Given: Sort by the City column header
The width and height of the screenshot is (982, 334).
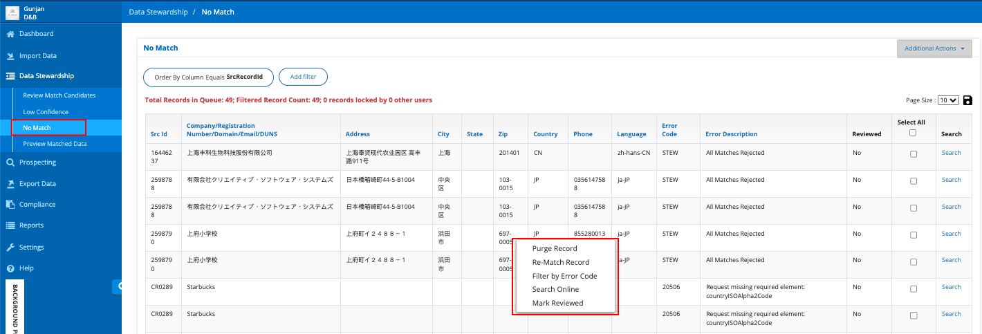Looking at the screenshot, I should 443,134.
